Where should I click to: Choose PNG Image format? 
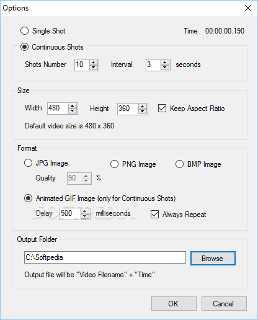coord(114,164)
